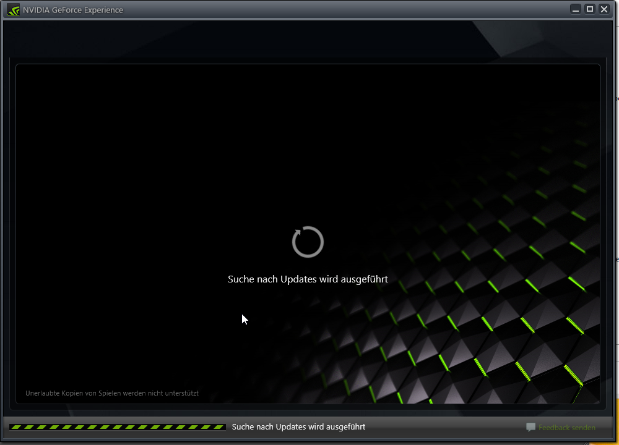Click the word "ausgeführt" in the status bar
The width and height of the screenshot is (619, 445).
click(x=345, y=427)
